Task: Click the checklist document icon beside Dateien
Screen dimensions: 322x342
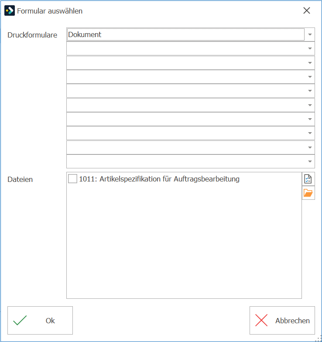Action: coord(308,179)
